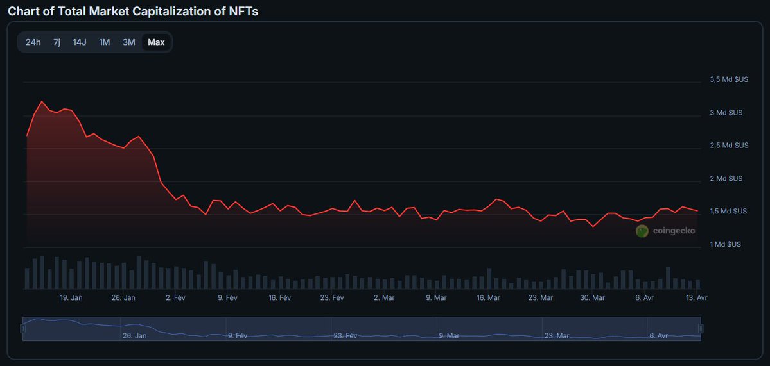Click the 6. Avr label in navigator

click(659, 335)
